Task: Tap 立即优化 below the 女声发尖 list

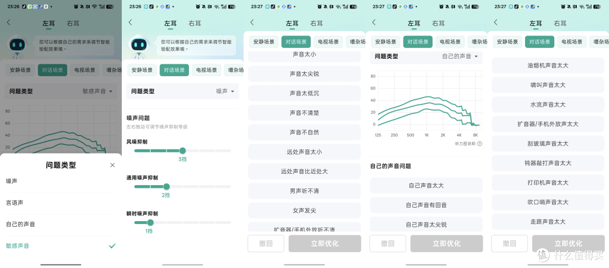Action: pyautogui.click(x=325, y=244)
